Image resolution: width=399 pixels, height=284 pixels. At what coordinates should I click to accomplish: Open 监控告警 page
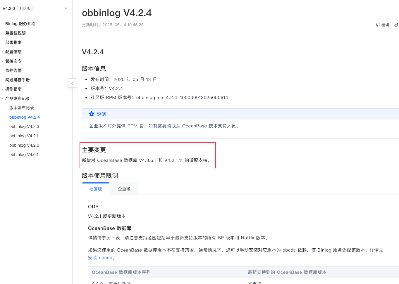[x=13, y=70]
